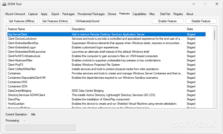Viewport: 223px width, 134px height.
Task: Minimize the DISM Tool window
Action: (x=193, y=4)
